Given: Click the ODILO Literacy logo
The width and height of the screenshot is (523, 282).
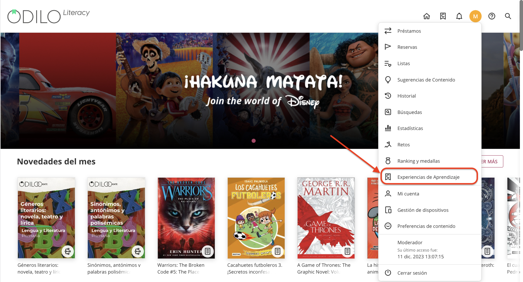Looking at the screenshot, I should pos(48,16).
